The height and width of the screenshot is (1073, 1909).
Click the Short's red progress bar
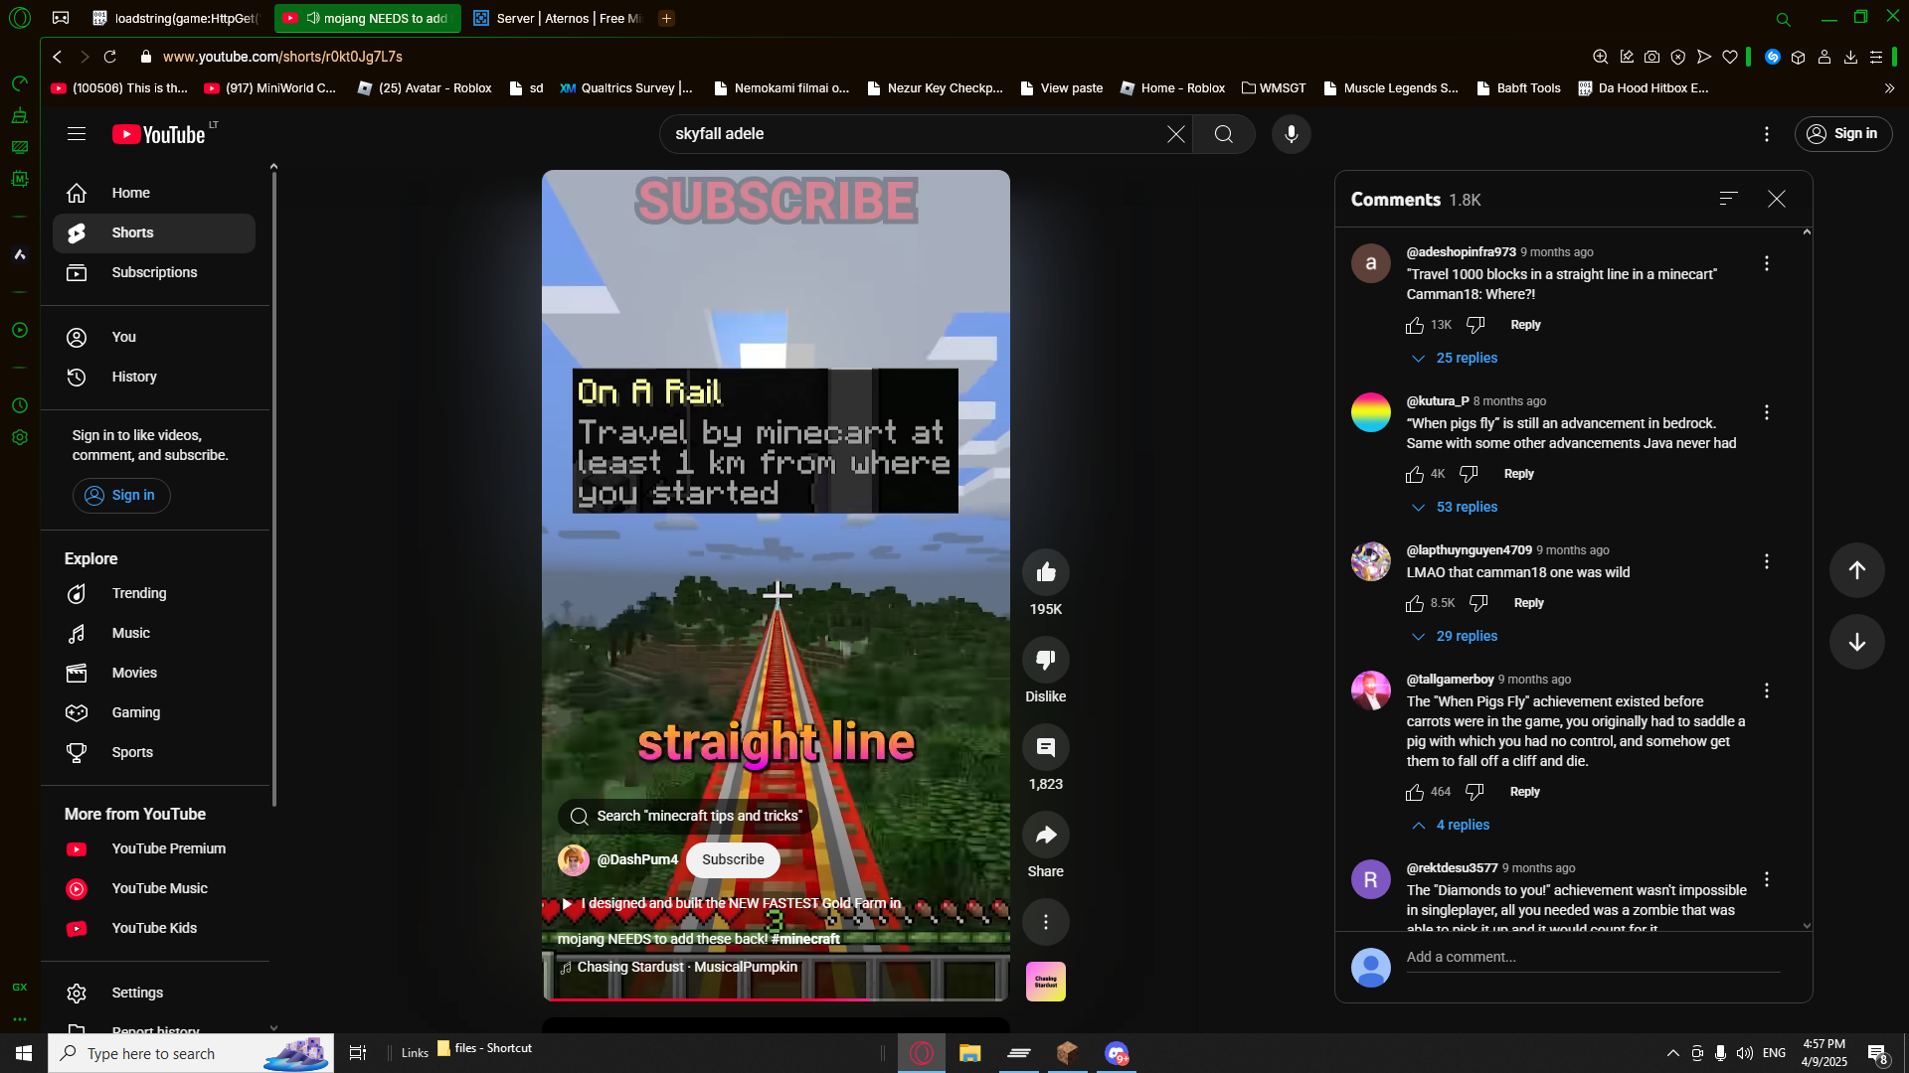(776, 998)
